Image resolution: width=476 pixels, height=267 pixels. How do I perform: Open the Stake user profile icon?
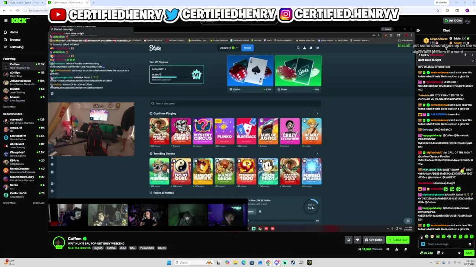point(304,48)
